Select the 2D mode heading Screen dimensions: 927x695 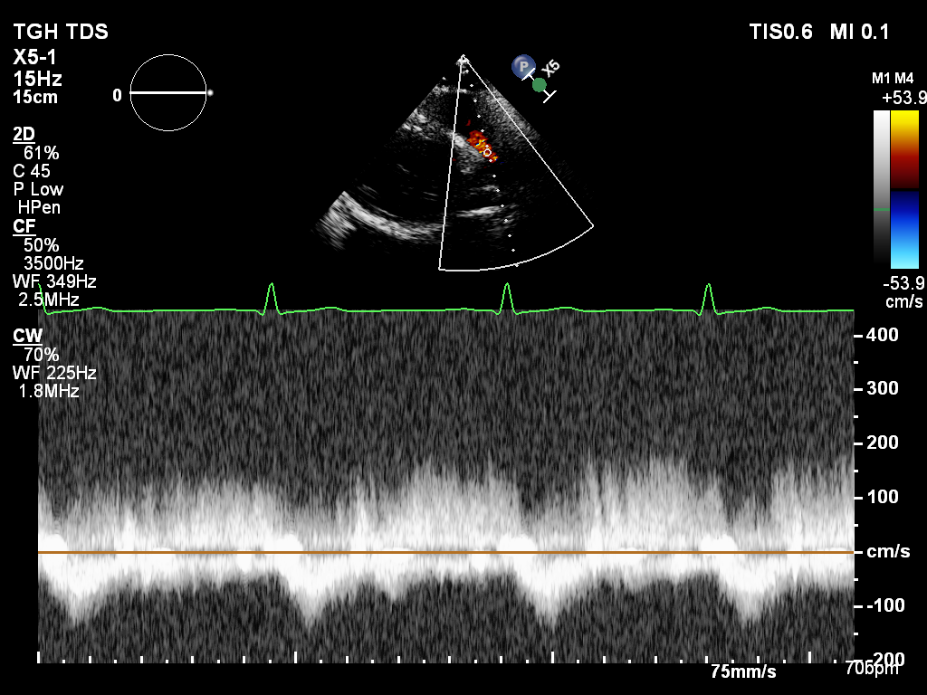pos(24,135)
